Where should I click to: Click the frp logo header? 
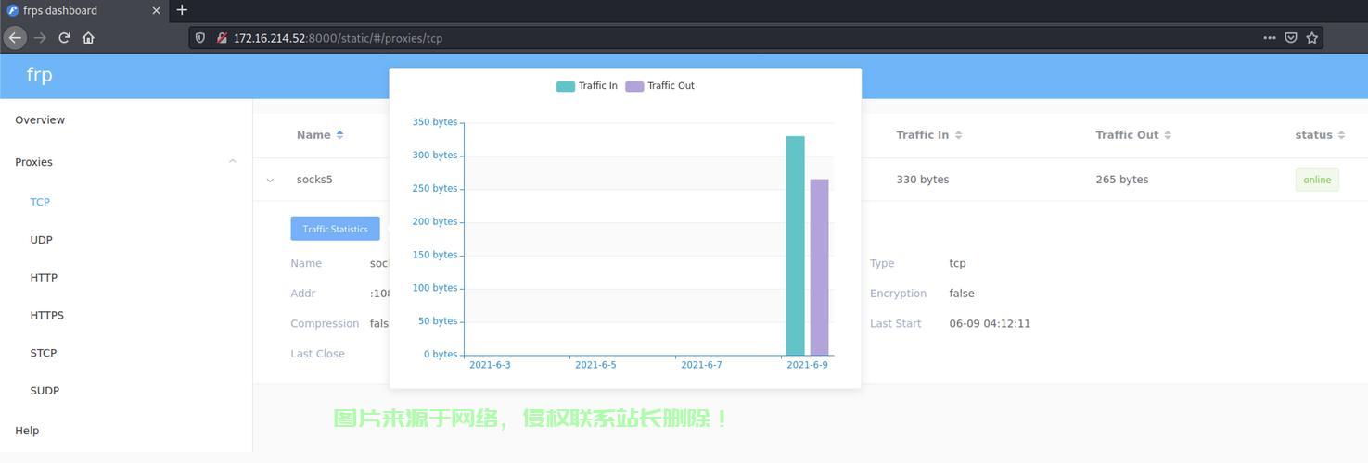(39, 75)
